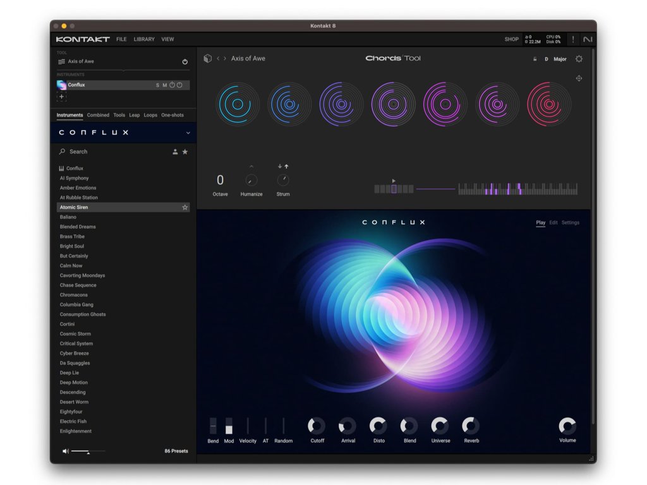Screen dimensions: 647x485
Task: Click the Volume knob
Action: pos(567,426)
